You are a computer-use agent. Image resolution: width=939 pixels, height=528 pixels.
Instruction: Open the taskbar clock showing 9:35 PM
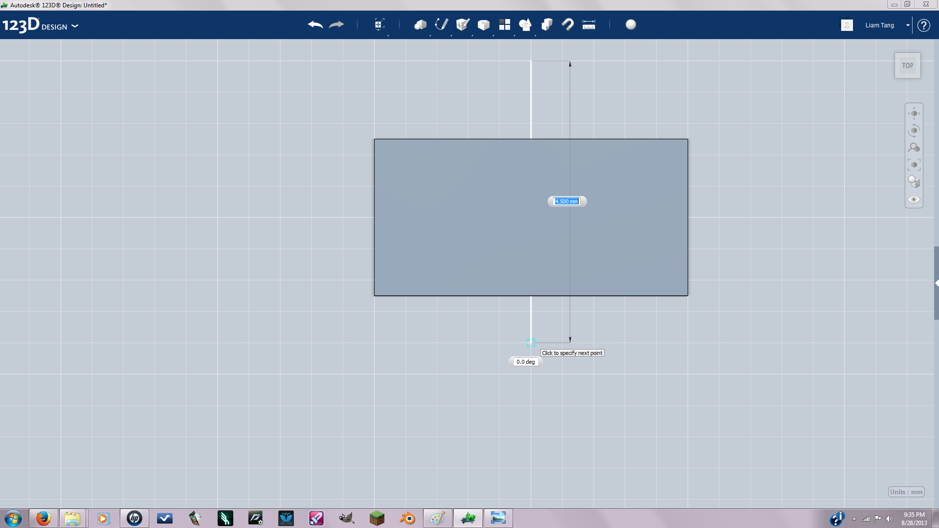pyautogui.click(x=914, y=518)
